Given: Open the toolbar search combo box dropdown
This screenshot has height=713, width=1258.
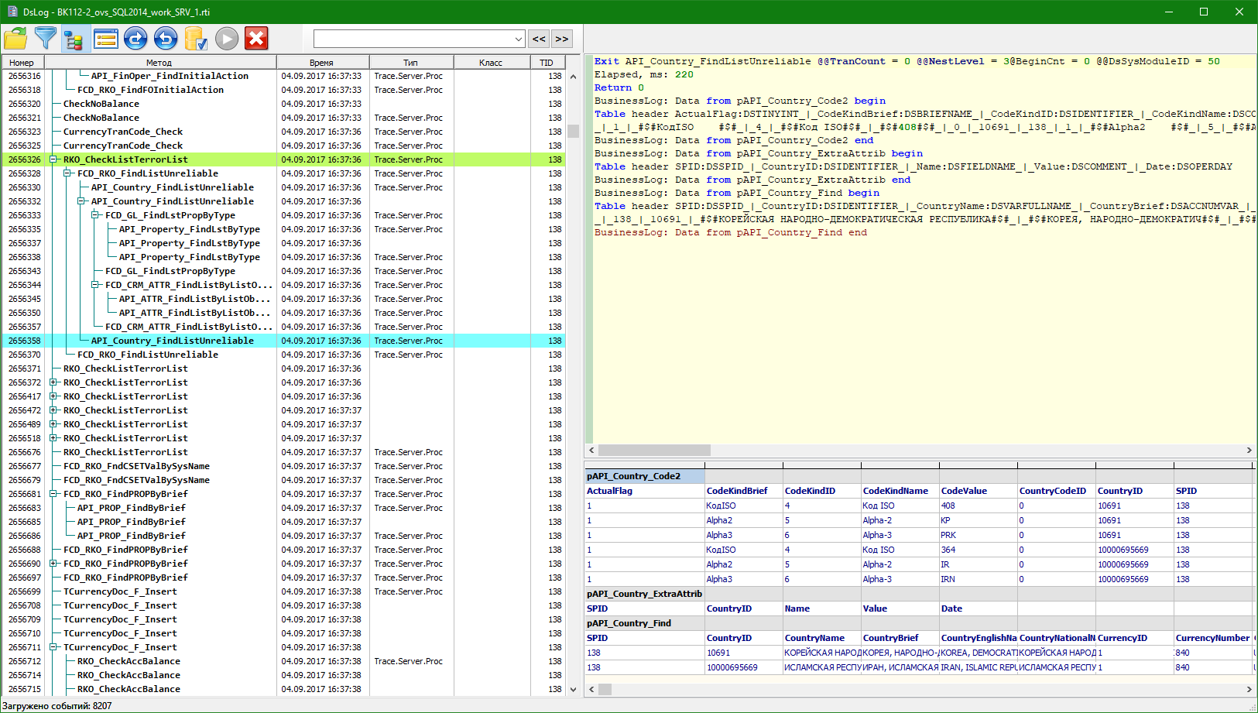Looking at the screenshot, I should click(518, 39).
